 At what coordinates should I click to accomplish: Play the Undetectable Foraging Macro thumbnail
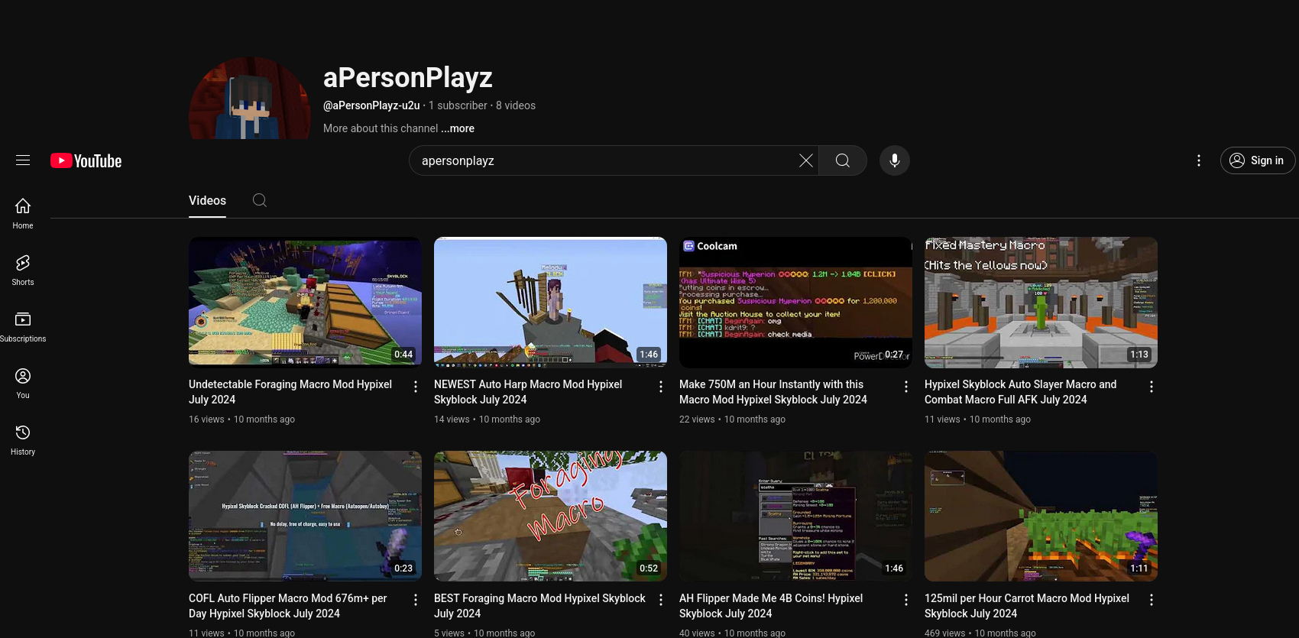pyautogui.click(x=305, y=302)
